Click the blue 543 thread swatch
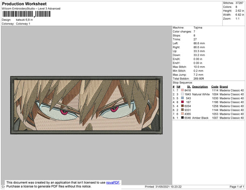This screenshot has height=190, width=246. pyautogui.click(x=182, y=98)
